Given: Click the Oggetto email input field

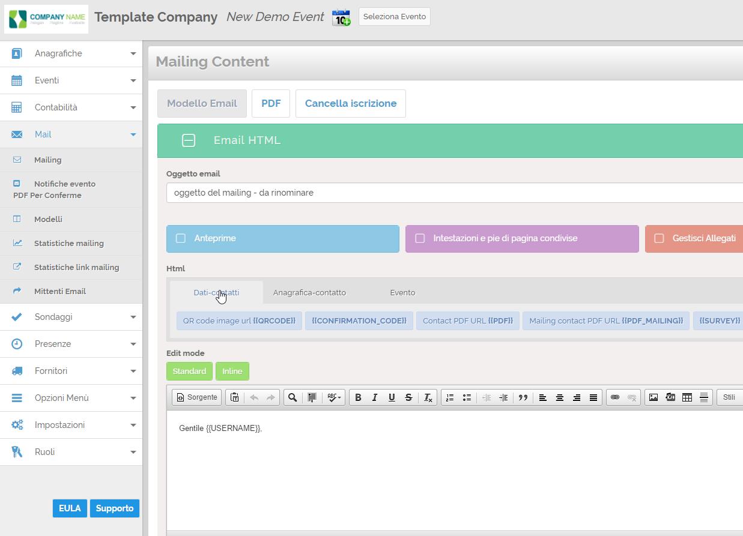Looking at the screenshot, I should 455,193.
